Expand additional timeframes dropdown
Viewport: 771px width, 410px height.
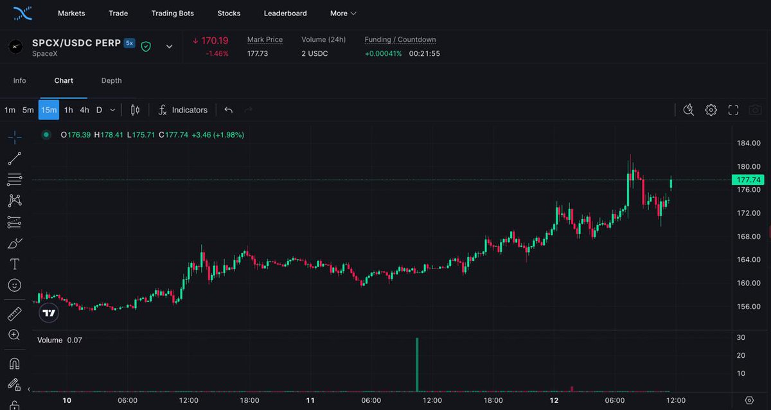coord(112,110)
